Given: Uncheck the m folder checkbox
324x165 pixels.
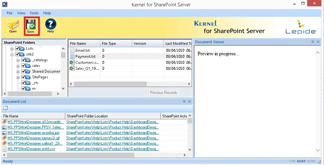Looking at the screenshot, I should (23, 89).
